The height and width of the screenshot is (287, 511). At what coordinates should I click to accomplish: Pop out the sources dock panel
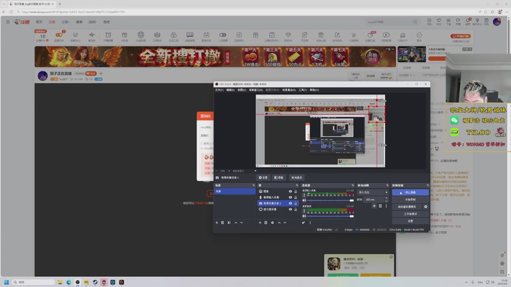(297, 185)
